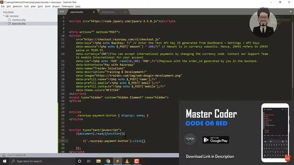The width and height of the screenshot is (294, 165).
Task: Open the Help menu
Action: (78, 6)
